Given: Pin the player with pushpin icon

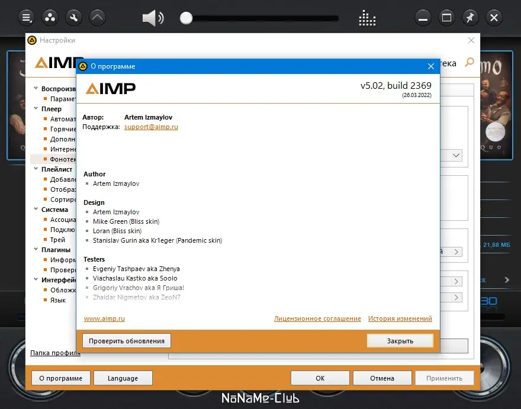Looking at the screenshot, I should pos(470,18).
